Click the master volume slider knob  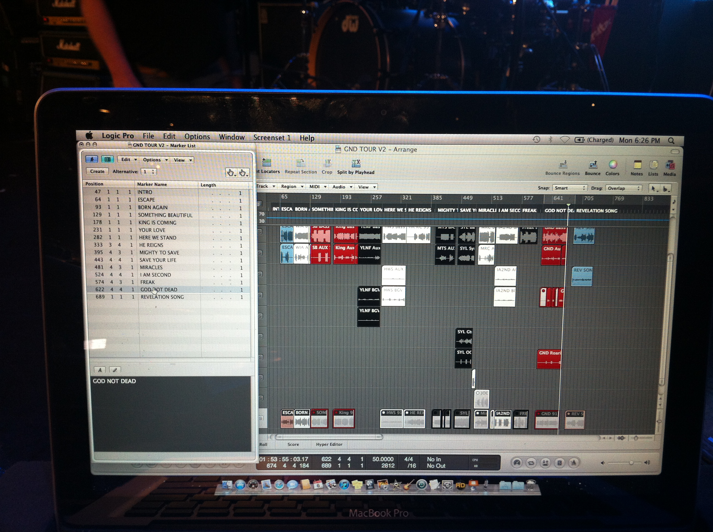631,463
